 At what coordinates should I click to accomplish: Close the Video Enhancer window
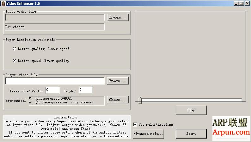tap(247, 3)
